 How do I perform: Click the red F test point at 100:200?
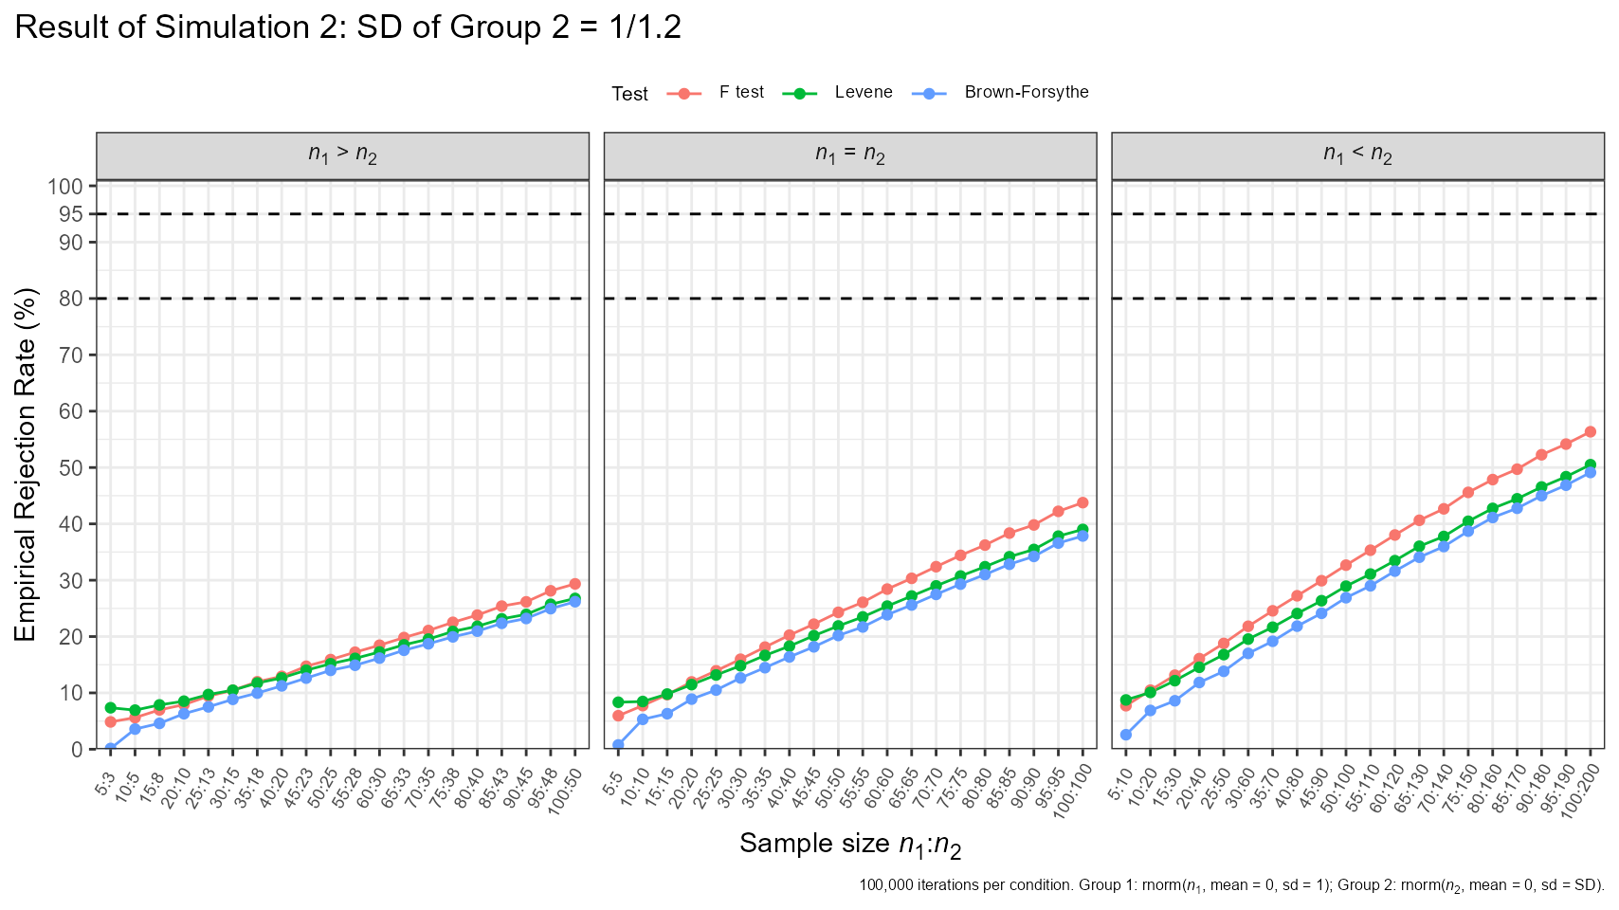click(x=1591, y=432)
